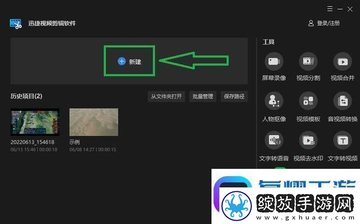Open the hamburger menu in title bar

click(x=330, y=9)
